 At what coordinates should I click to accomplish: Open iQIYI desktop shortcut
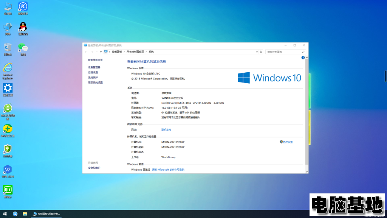[8, 192]
